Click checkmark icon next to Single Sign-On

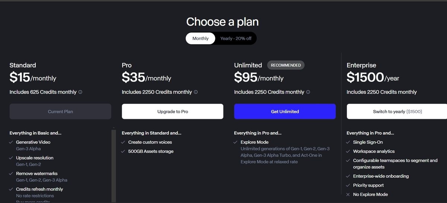click(x=348, y=142)
